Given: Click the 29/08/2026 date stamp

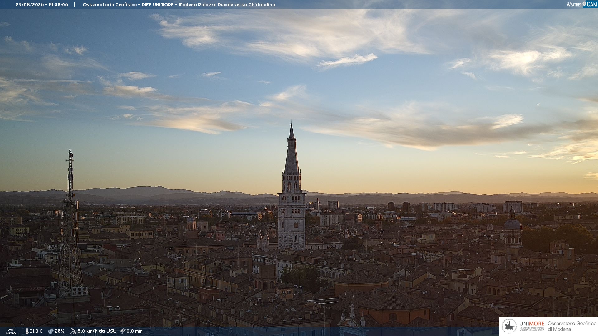Looking at the screenshot, I should pyautogui.click(x=30, y=5).
